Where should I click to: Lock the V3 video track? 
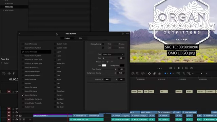(13, 109)
